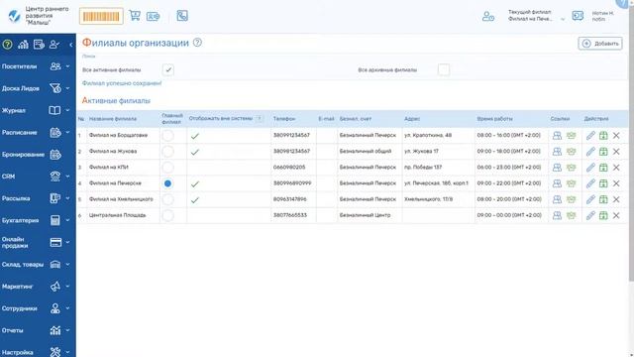Viewport: 634px width, 357px height.
Task: Expand Расписание menu chevron
Action: 67,132
